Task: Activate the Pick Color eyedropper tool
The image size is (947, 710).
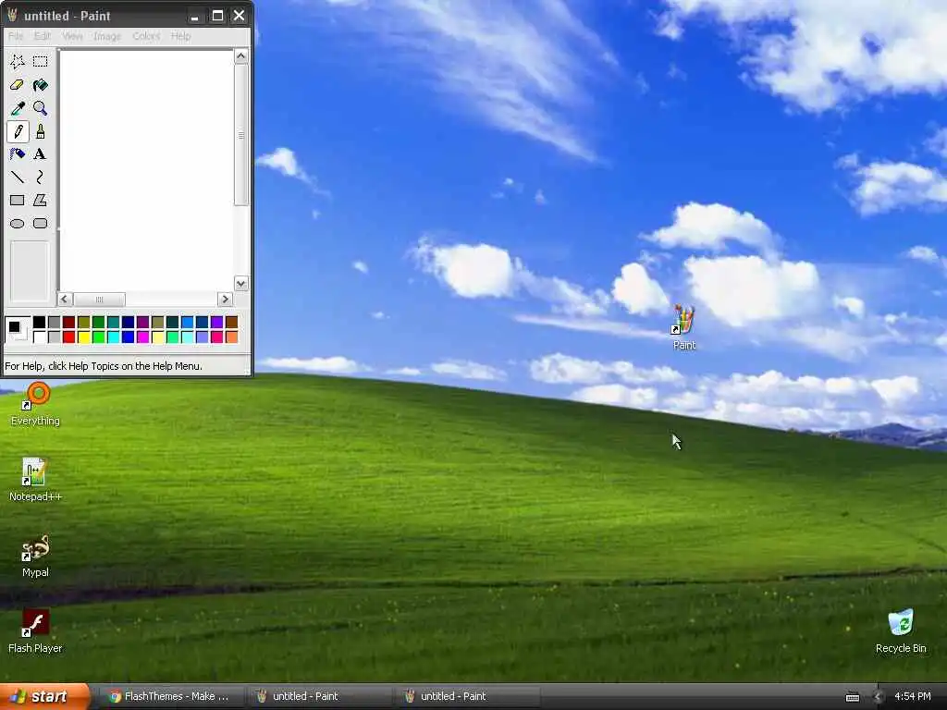Action: (18, 108)
